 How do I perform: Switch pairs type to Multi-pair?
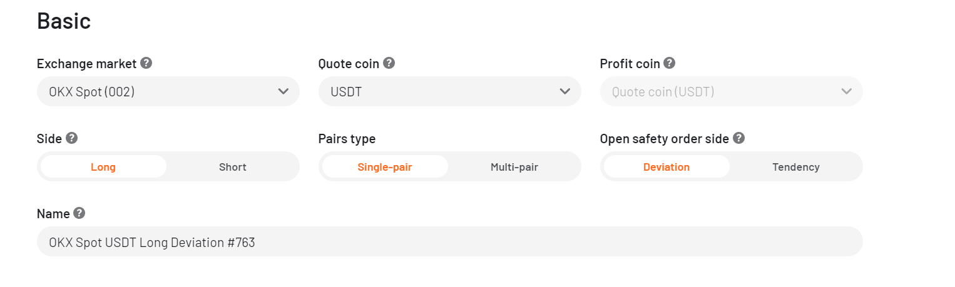click(514, 167)
